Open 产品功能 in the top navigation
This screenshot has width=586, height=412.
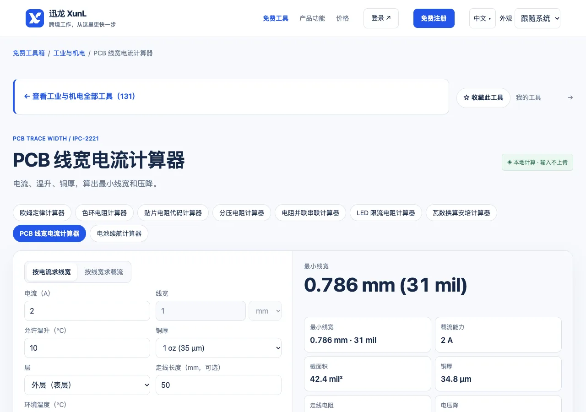[x=312, y=18]
